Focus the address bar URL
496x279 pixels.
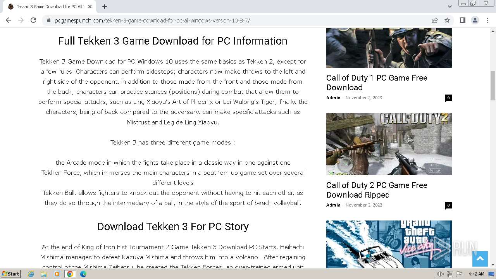(x=152, y=20)
